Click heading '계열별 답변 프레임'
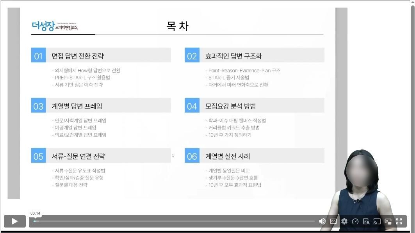Screen dimensions: 415x233 (77, 106)
